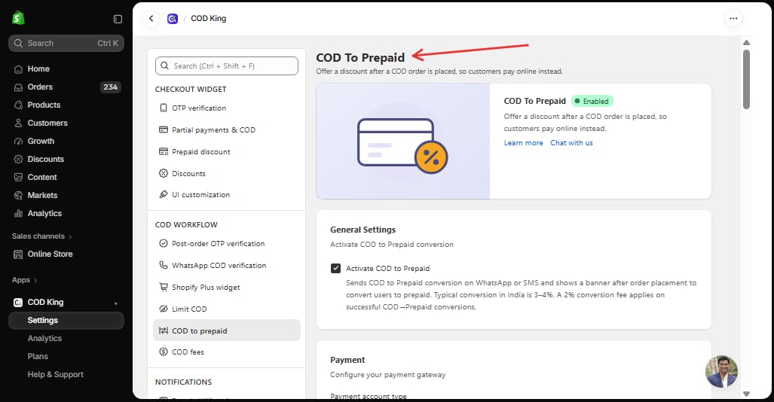Open the Chat with us link
The width and height of the screenshot is (774, 402).
571,143
